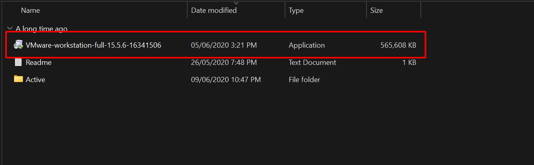Click the sort arrow above Date modified
Viewport: 534px width, 165px height.
pos(236,3)
